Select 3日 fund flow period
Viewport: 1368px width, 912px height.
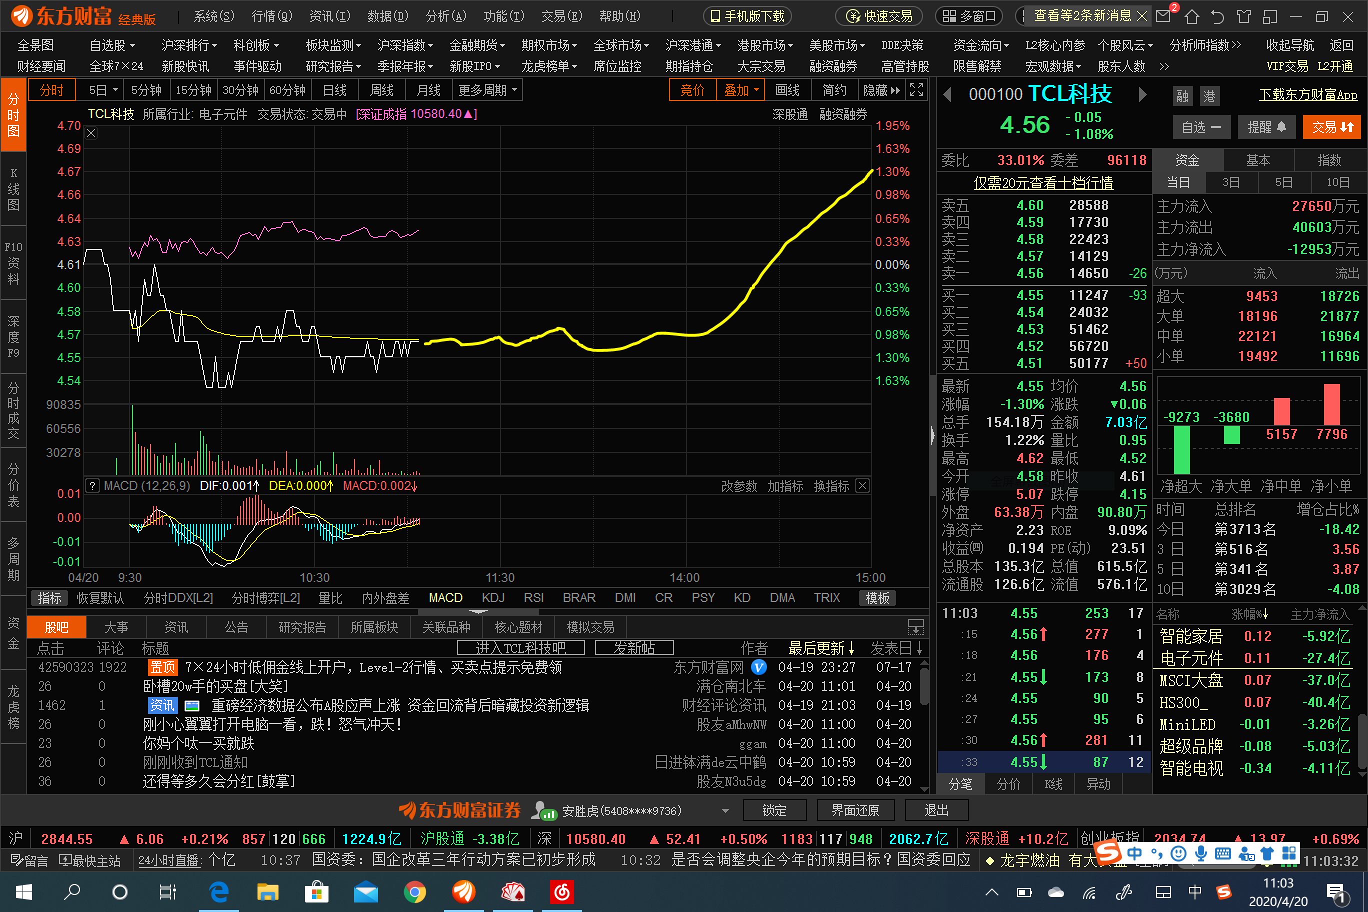[x=1230, y=182]
